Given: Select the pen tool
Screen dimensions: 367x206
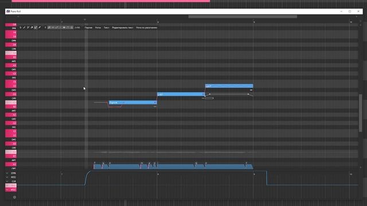Looking at the screenshot, I should pyautogui.click(x=24, y=27).
